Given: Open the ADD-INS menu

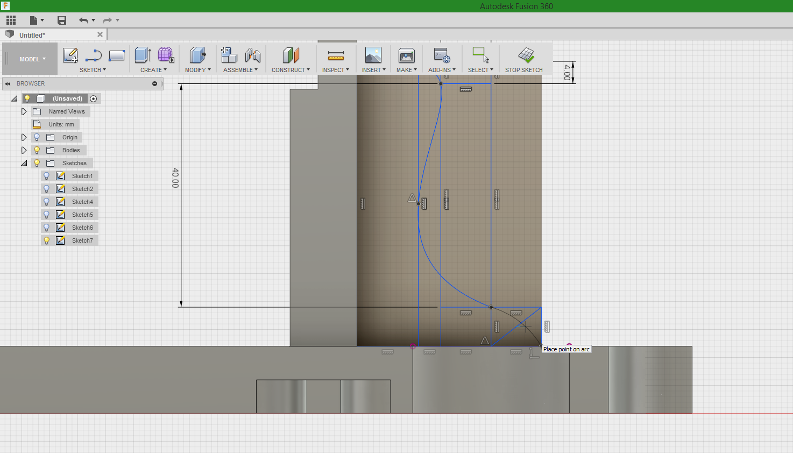Looking at the screenshot, I should pos(442,70).
